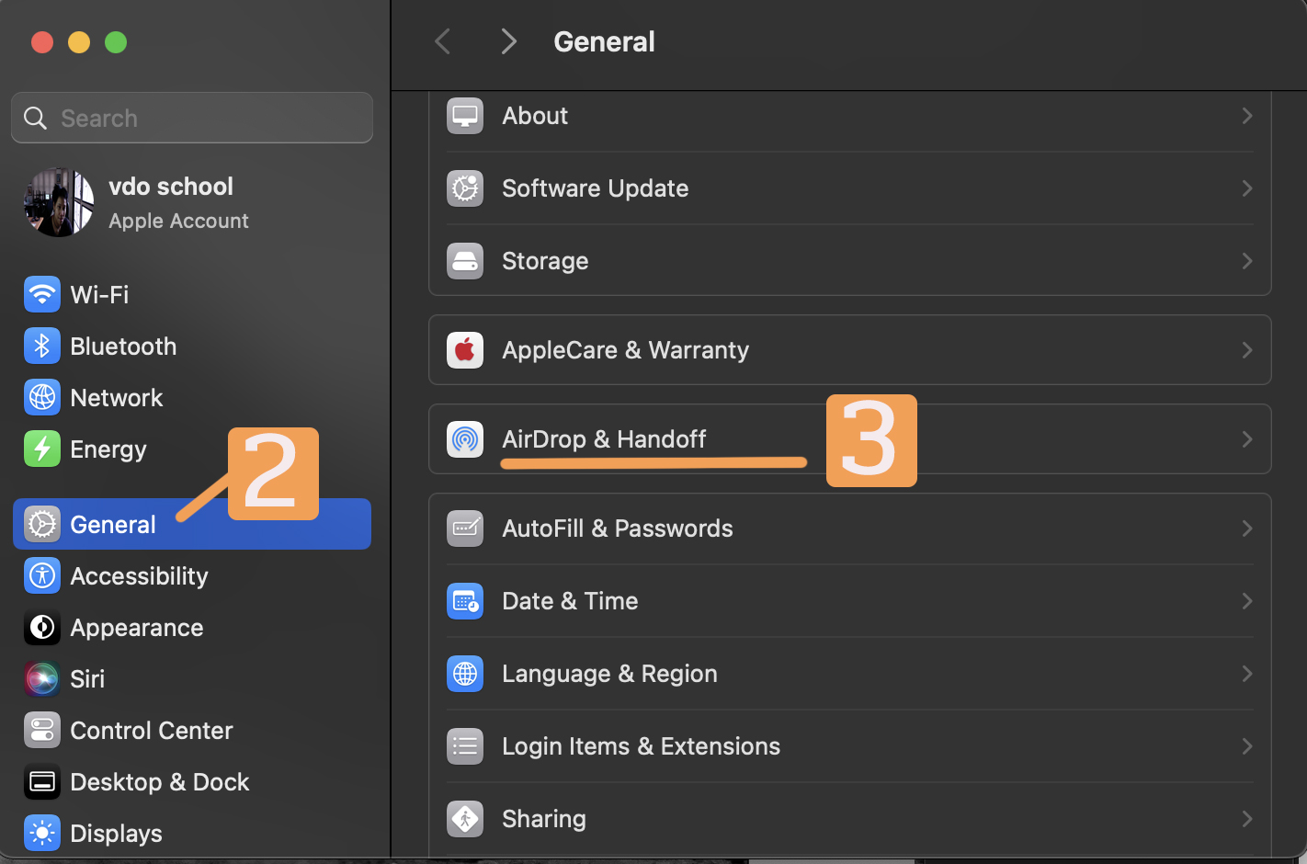Click the AppleCare & Warranty label

[x=625, y=350]
